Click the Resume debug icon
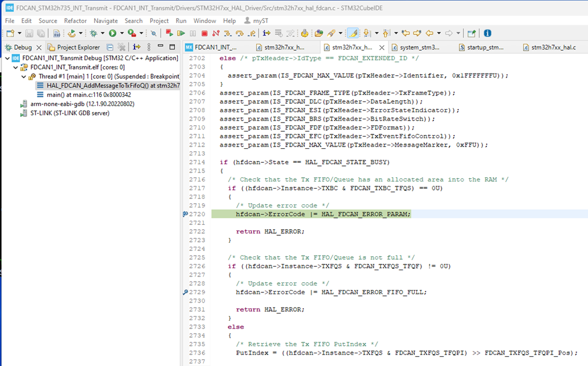 180,33
